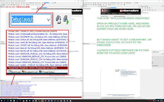Click Welcome Page browser back icon in right window
Image resolution: width=164 pixels, height=102 pixels.
[x=101, y=8]
